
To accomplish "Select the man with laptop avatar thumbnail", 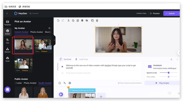I will point(43,44).
